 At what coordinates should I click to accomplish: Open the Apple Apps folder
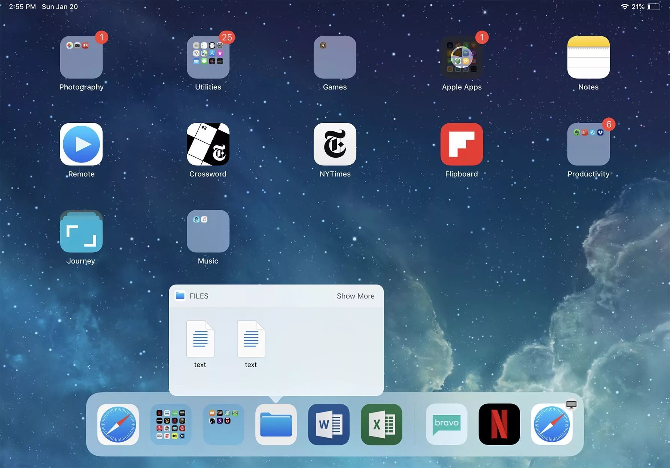[x=462, y=57]
